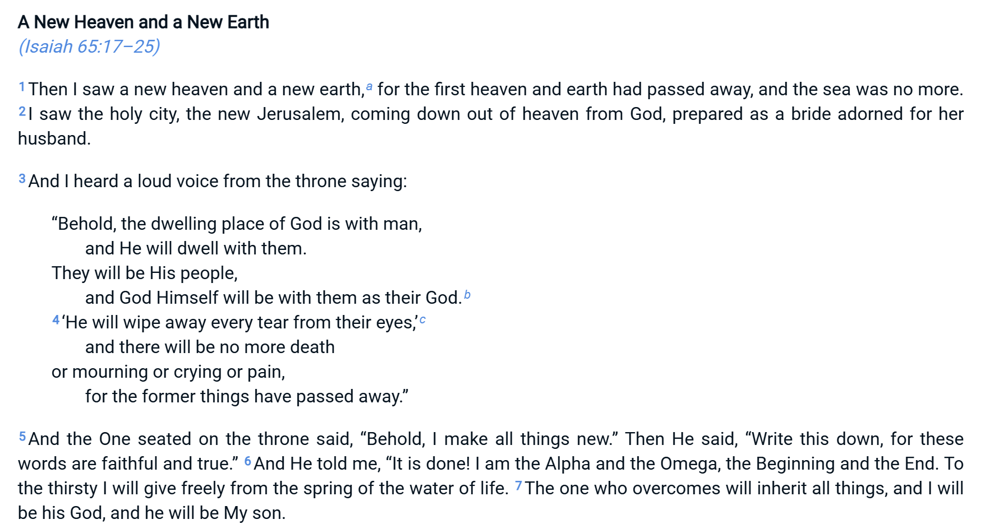This screenshot has height=524, width=990.
Task: Click verse number 3 link
Action: pos(22,179)
